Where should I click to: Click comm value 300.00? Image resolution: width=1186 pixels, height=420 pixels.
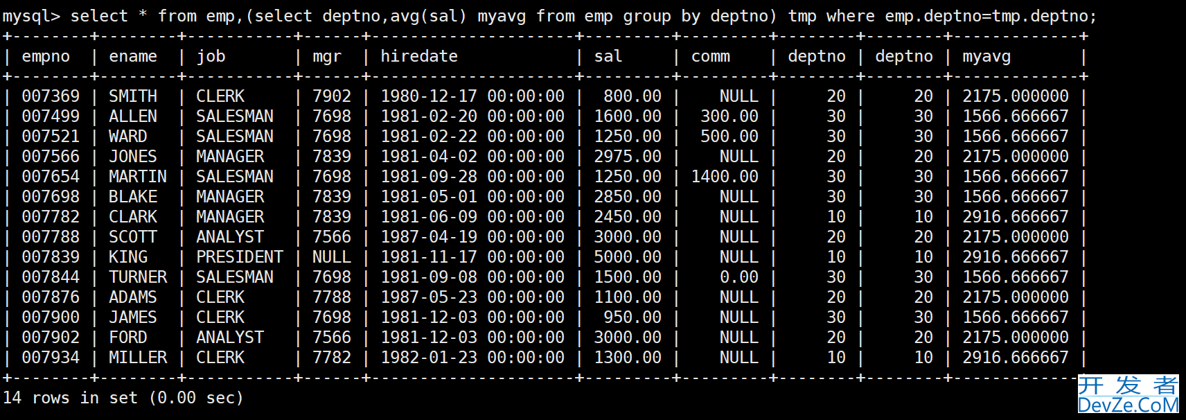(729, 116)
